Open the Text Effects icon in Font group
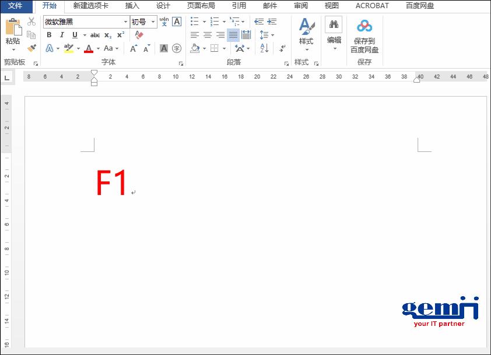This screenshot has height=355, width=491. pyautogui.click(x=49, y=48)
